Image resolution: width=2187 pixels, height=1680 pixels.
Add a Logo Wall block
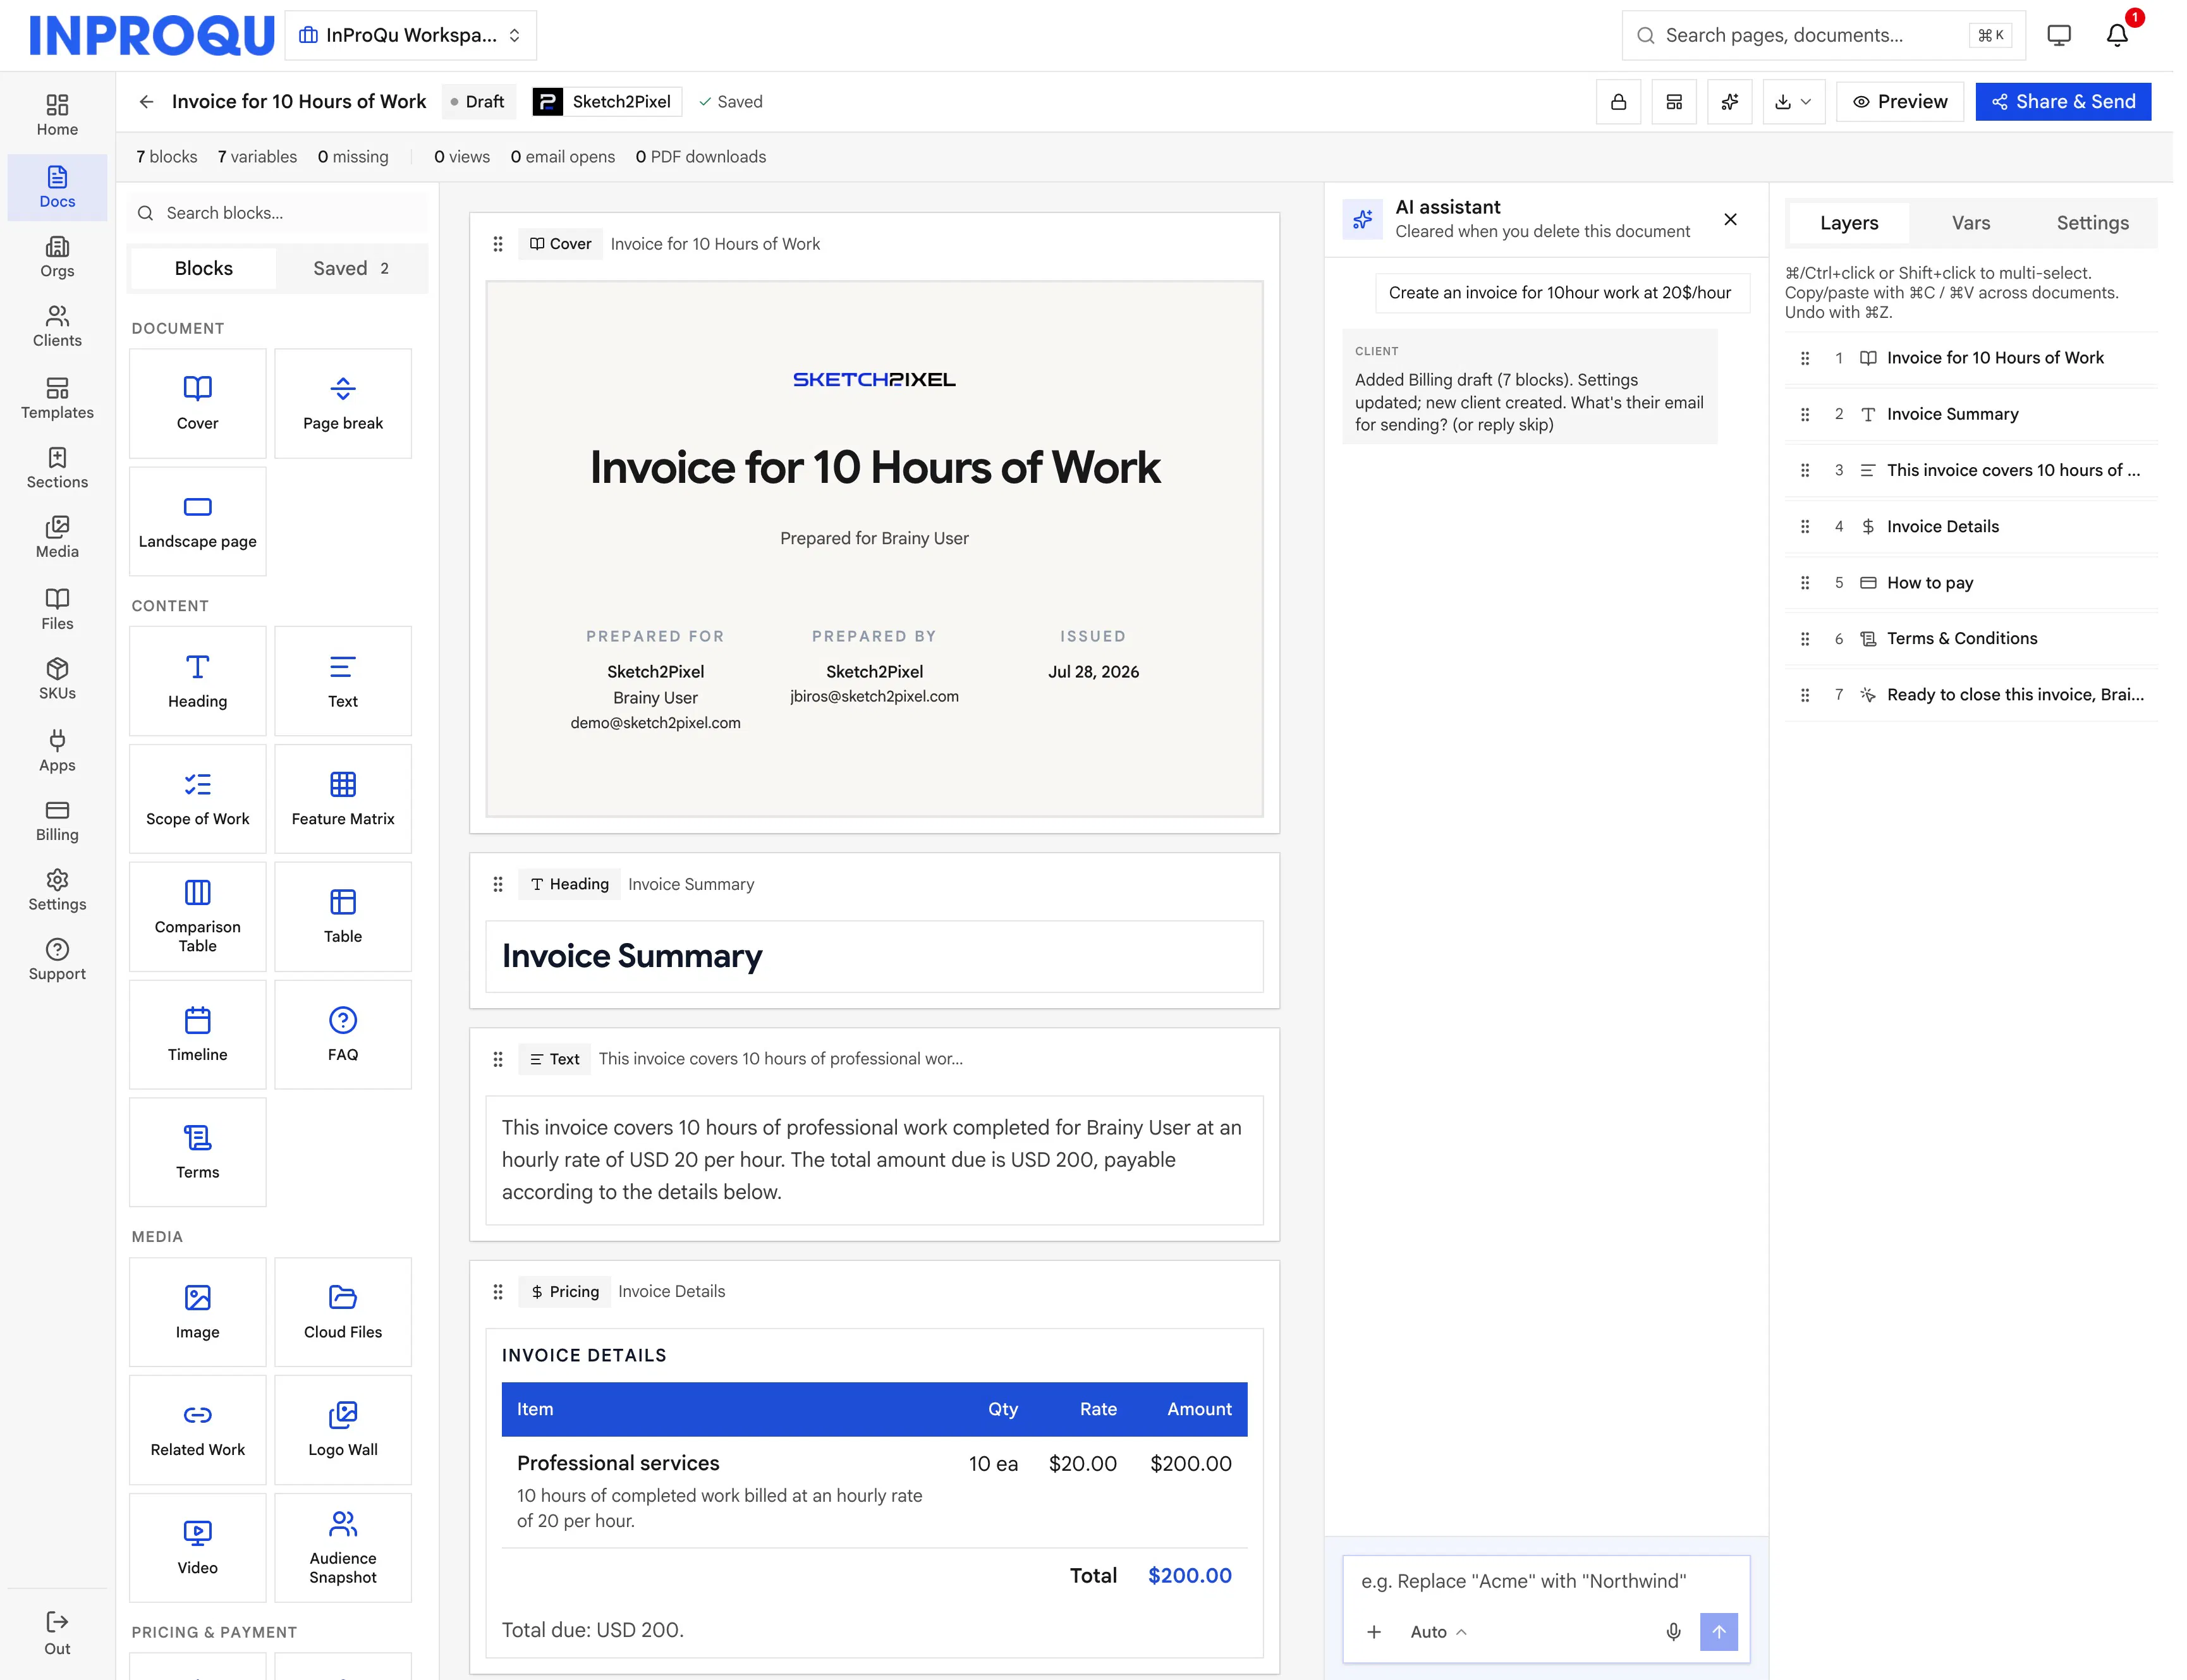pyautogui.click(x=343, y=1430)
